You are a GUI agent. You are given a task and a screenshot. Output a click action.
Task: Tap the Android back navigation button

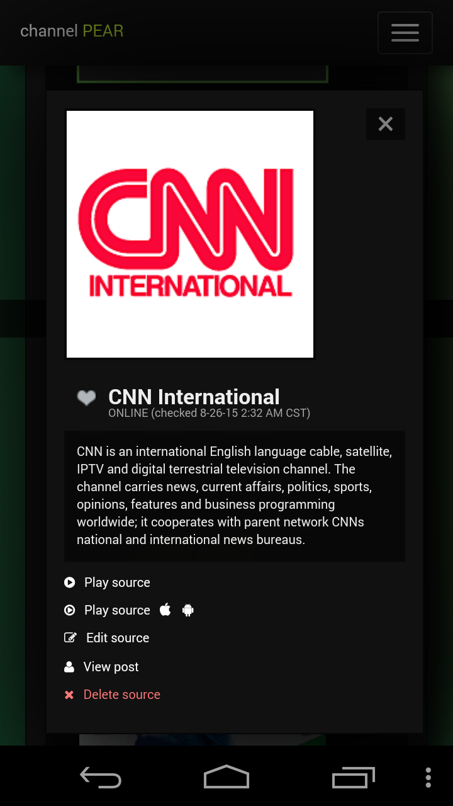(101, 778)
